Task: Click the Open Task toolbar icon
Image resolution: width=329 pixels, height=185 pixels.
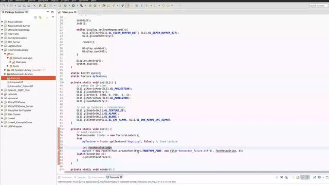Action: 108,6
